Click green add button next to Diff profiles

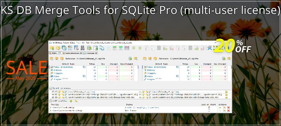tap(71, 101)
